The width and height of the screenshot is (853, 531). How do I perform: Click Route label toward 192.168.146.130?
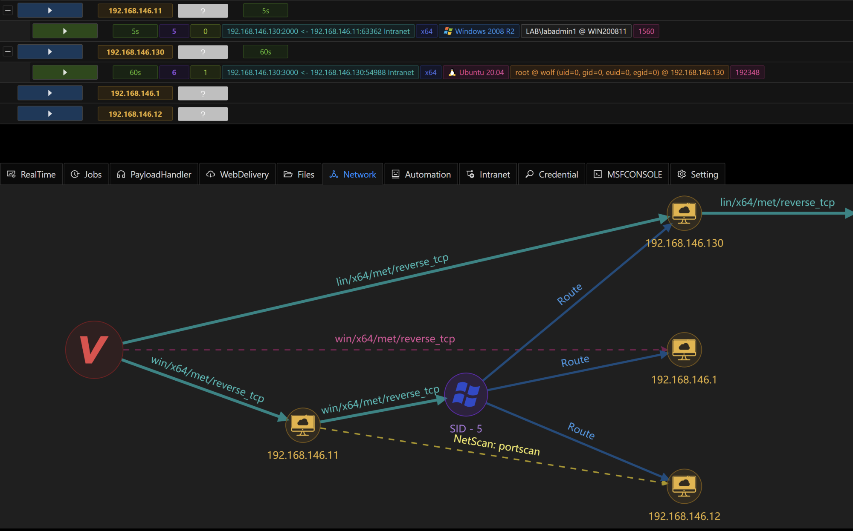pos(570,294)
